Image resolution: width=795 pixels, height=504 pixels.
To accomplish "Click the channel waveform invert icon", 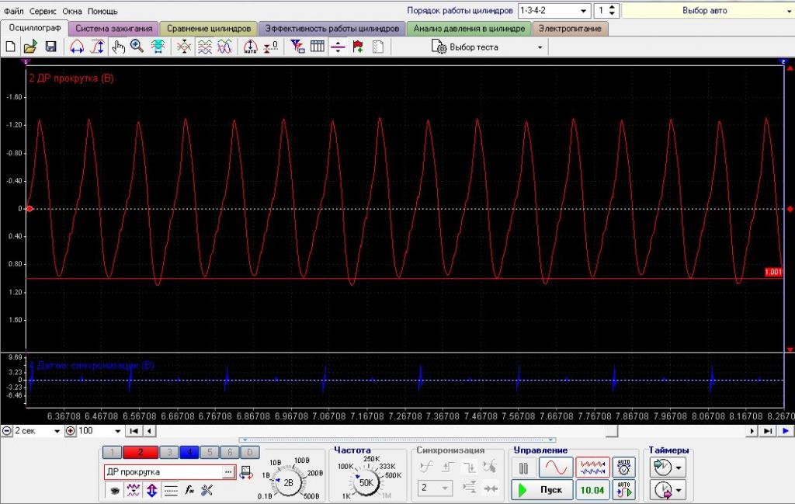I will (134, 490).
